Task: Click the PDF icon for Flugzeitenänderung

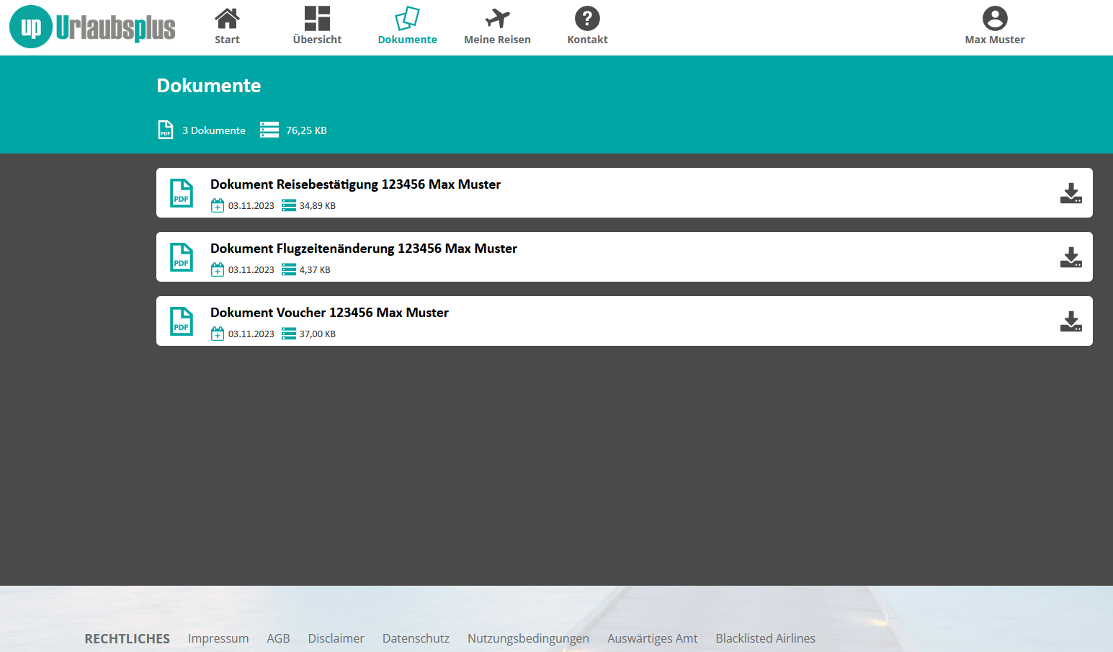Action: point(182,257)
